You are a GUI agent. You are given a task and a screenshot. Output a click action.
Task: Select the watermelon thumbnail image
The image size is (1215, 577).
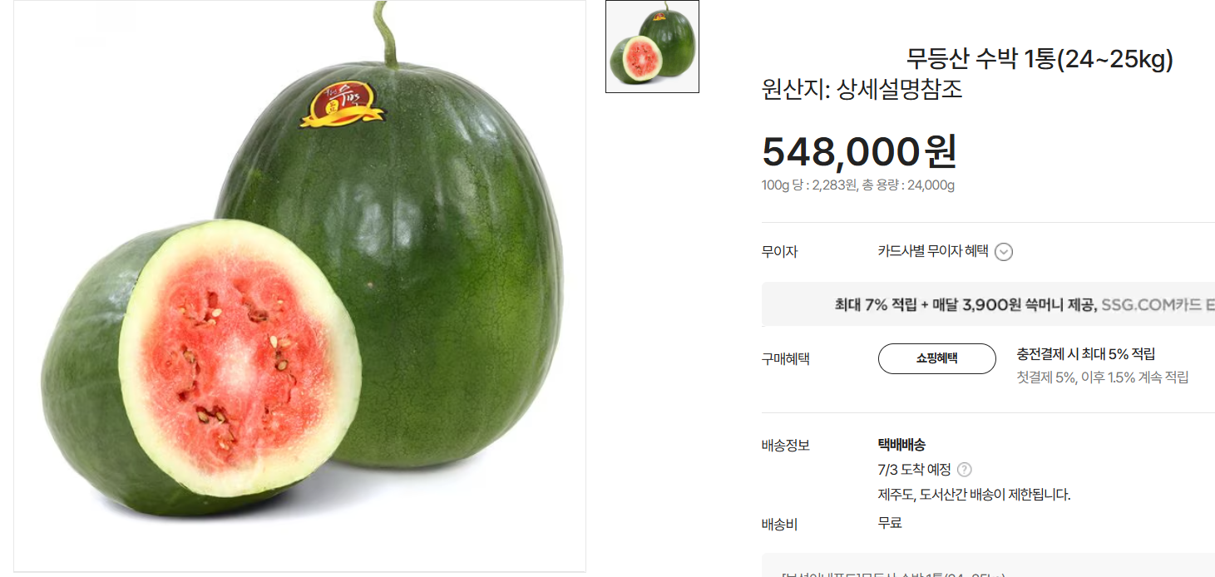tap(652, 47)
